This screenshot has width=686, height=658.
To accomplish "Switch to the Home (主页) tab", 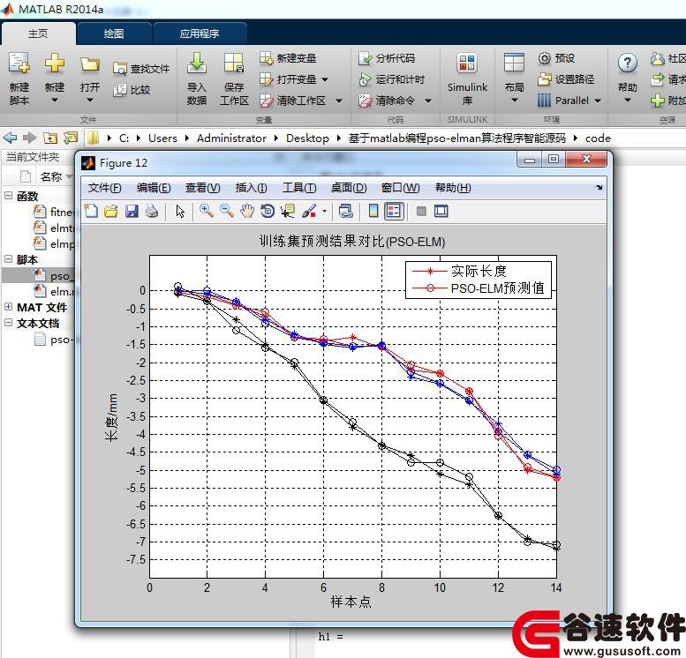I will [38, 34].
